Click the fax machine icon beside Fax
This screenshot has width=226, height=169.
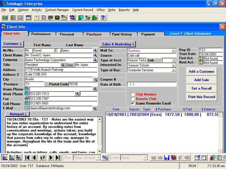[x=27, y=98]
